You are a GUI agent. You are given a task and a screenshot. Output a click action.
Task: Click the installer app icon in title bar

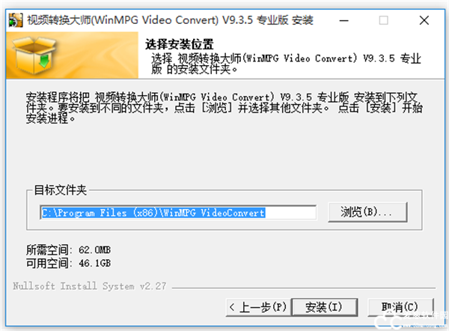point(16,20)
